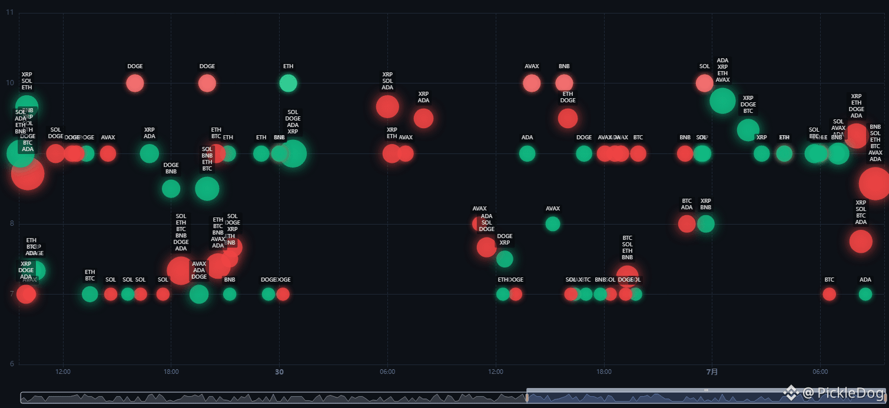Select the green AVAX ADA DOGE bubble

(199, 294)
